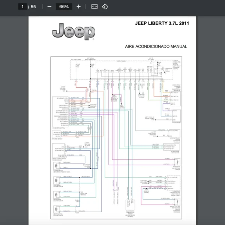This screenshot has height=225, width=225.
Task: Click the current page number field
Action: [x=22, y=7]
